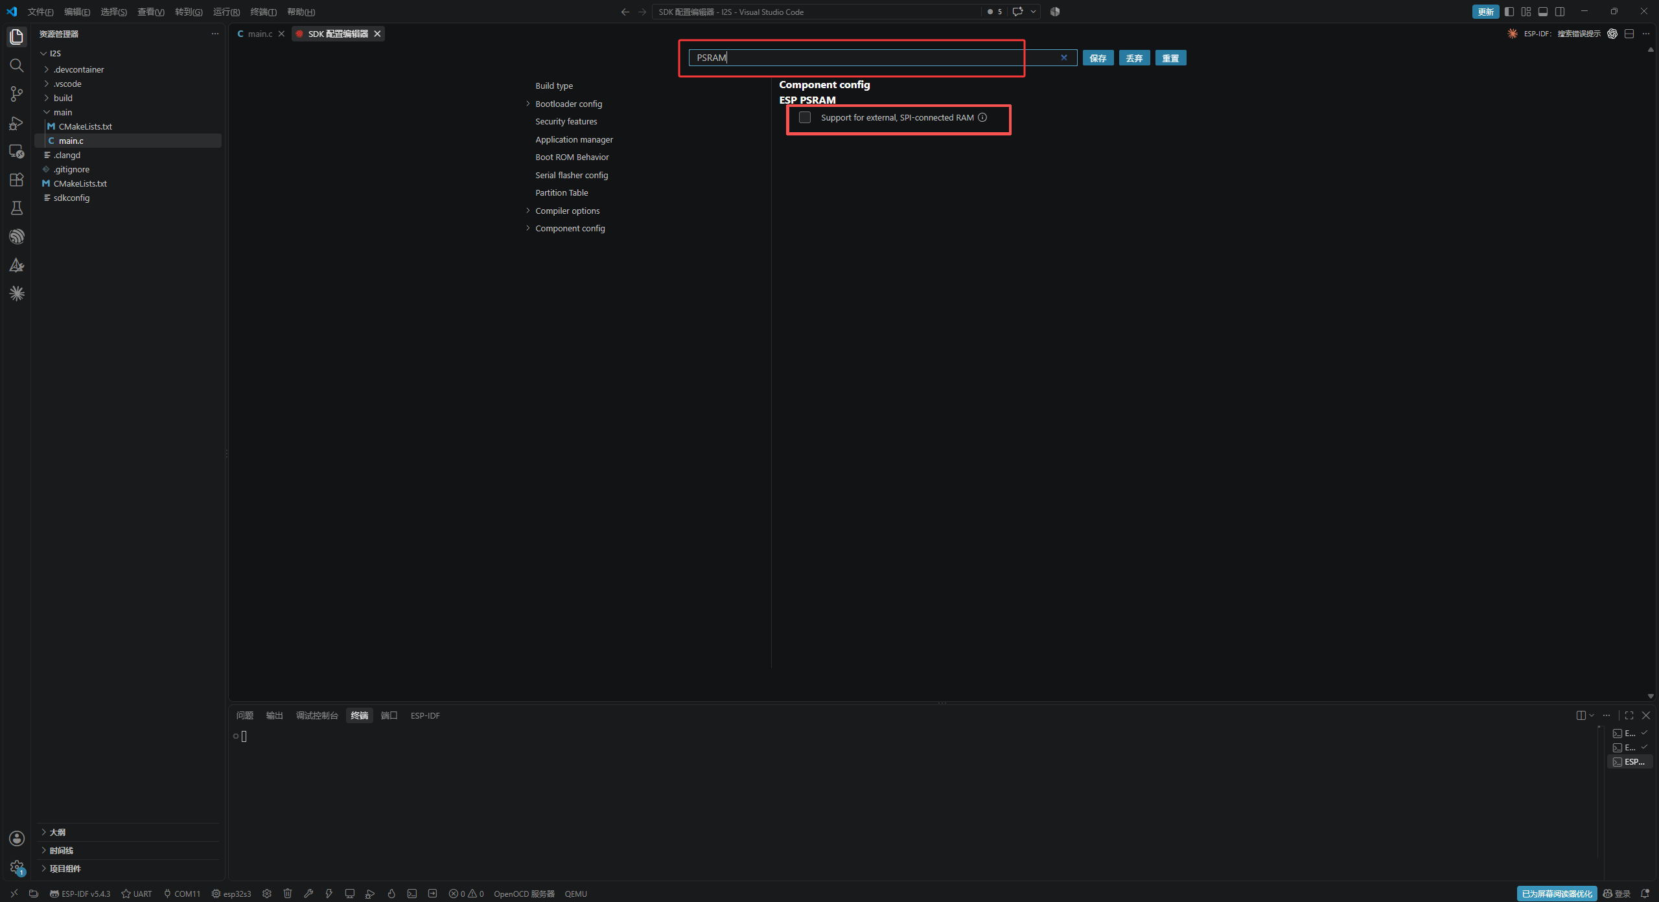Expand the 时间线 timeline section
The image size is (1659, 902).
coord(61,850)
